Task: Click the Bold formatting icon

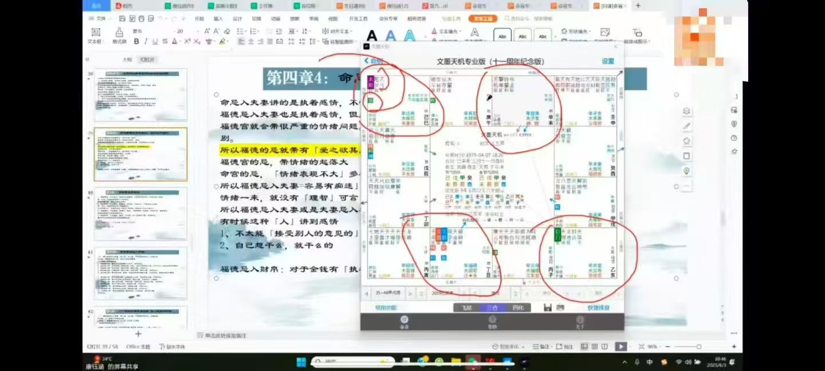Action: (x=136, y=41)
